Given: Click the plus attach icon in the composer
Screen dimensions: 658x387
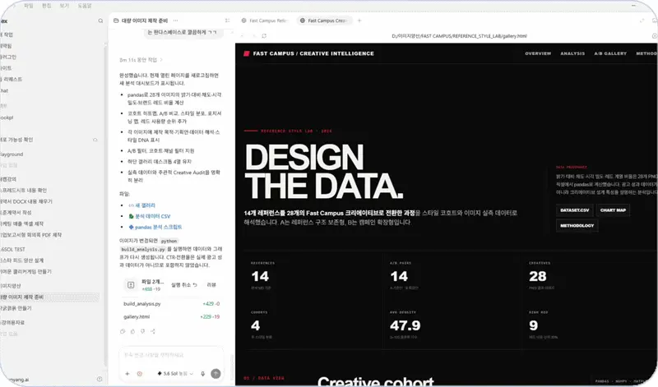Looking at the screenshot, I should pyautogui.click(x=127, y=374).
